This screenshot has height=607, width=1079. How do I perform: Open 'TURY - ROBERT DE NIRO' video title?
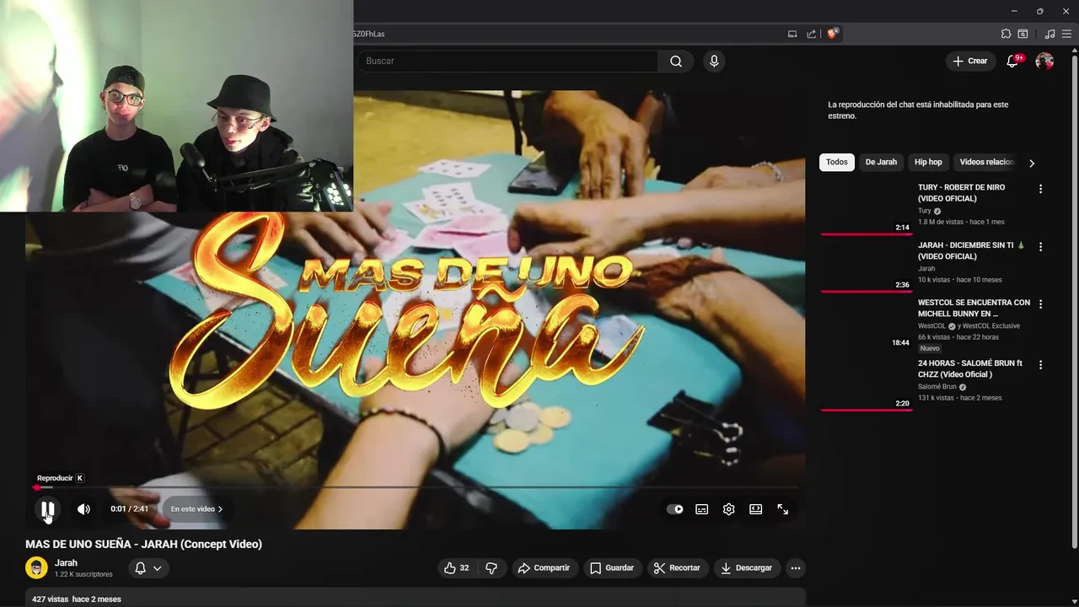coord(961,193)
